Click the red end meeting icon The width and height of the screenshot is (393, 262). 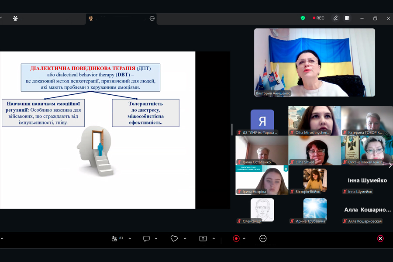(x=380, y=238)
